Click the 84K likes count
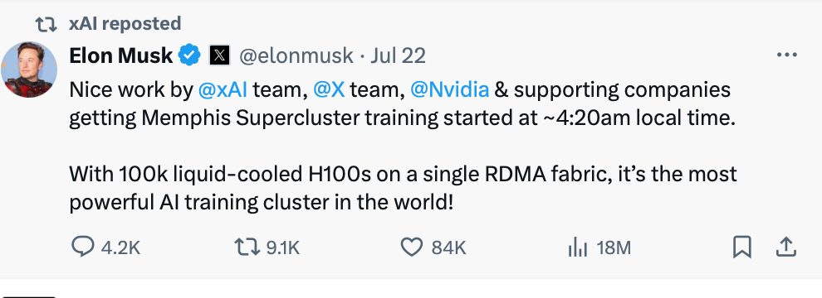Screen dimensions: 822x298 pyautogui.click(x=448, y=248)
